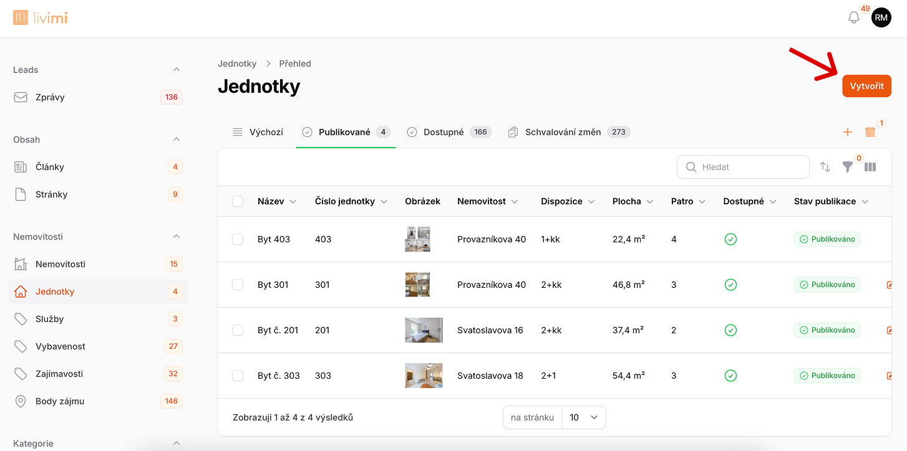Click the page icon next to Stránky
The height and width of the screenshot is (451, 907).
tap(21, 194)
